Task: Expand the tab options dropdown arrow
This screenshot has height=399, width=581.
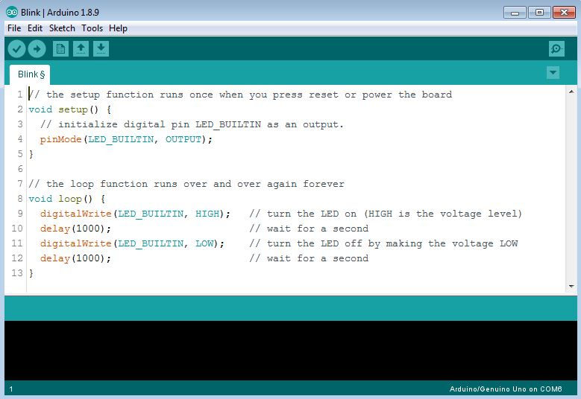Action: (553, 72)
